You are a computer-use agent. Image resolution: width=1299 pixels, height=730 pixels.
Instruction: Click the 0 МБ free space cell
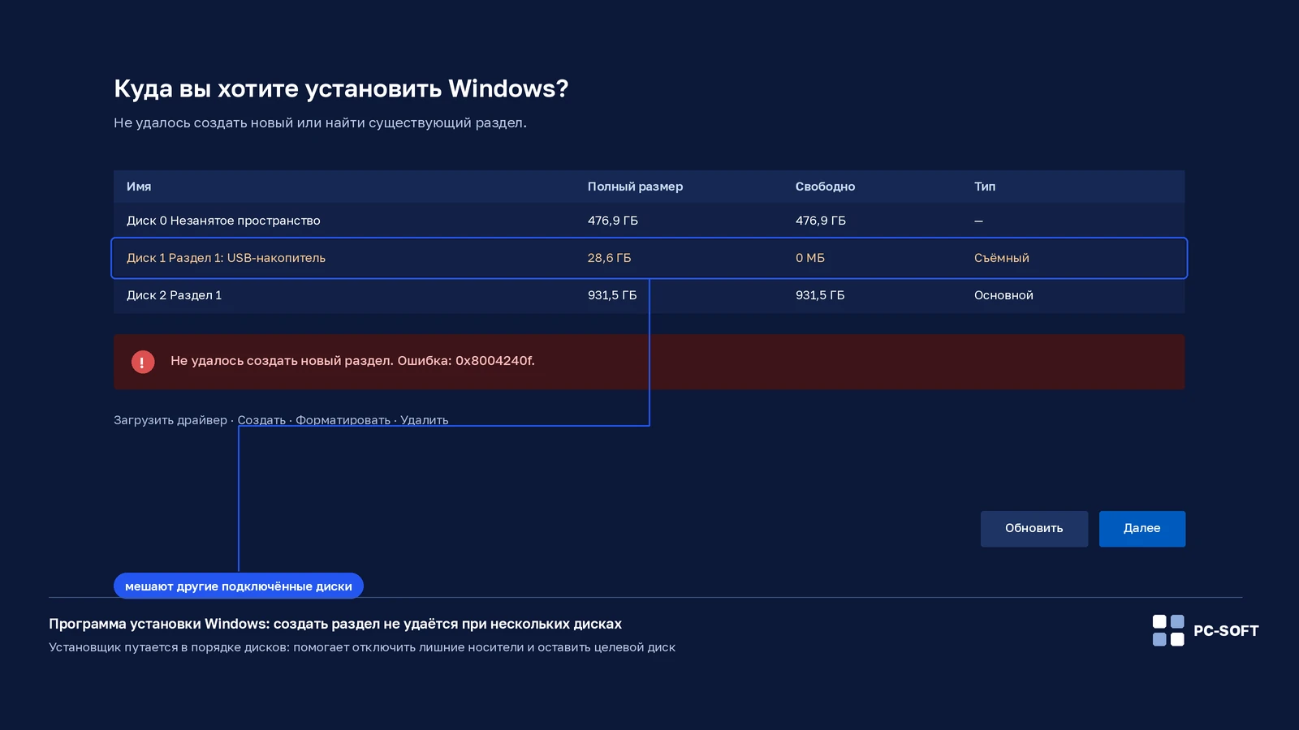pos(810,258)
